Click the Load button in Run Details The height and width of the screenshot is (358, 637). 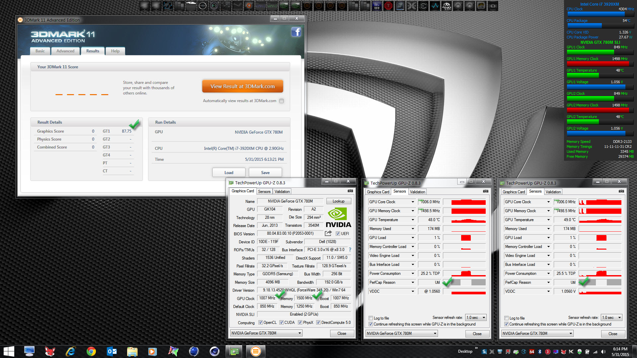coord(229,173)
